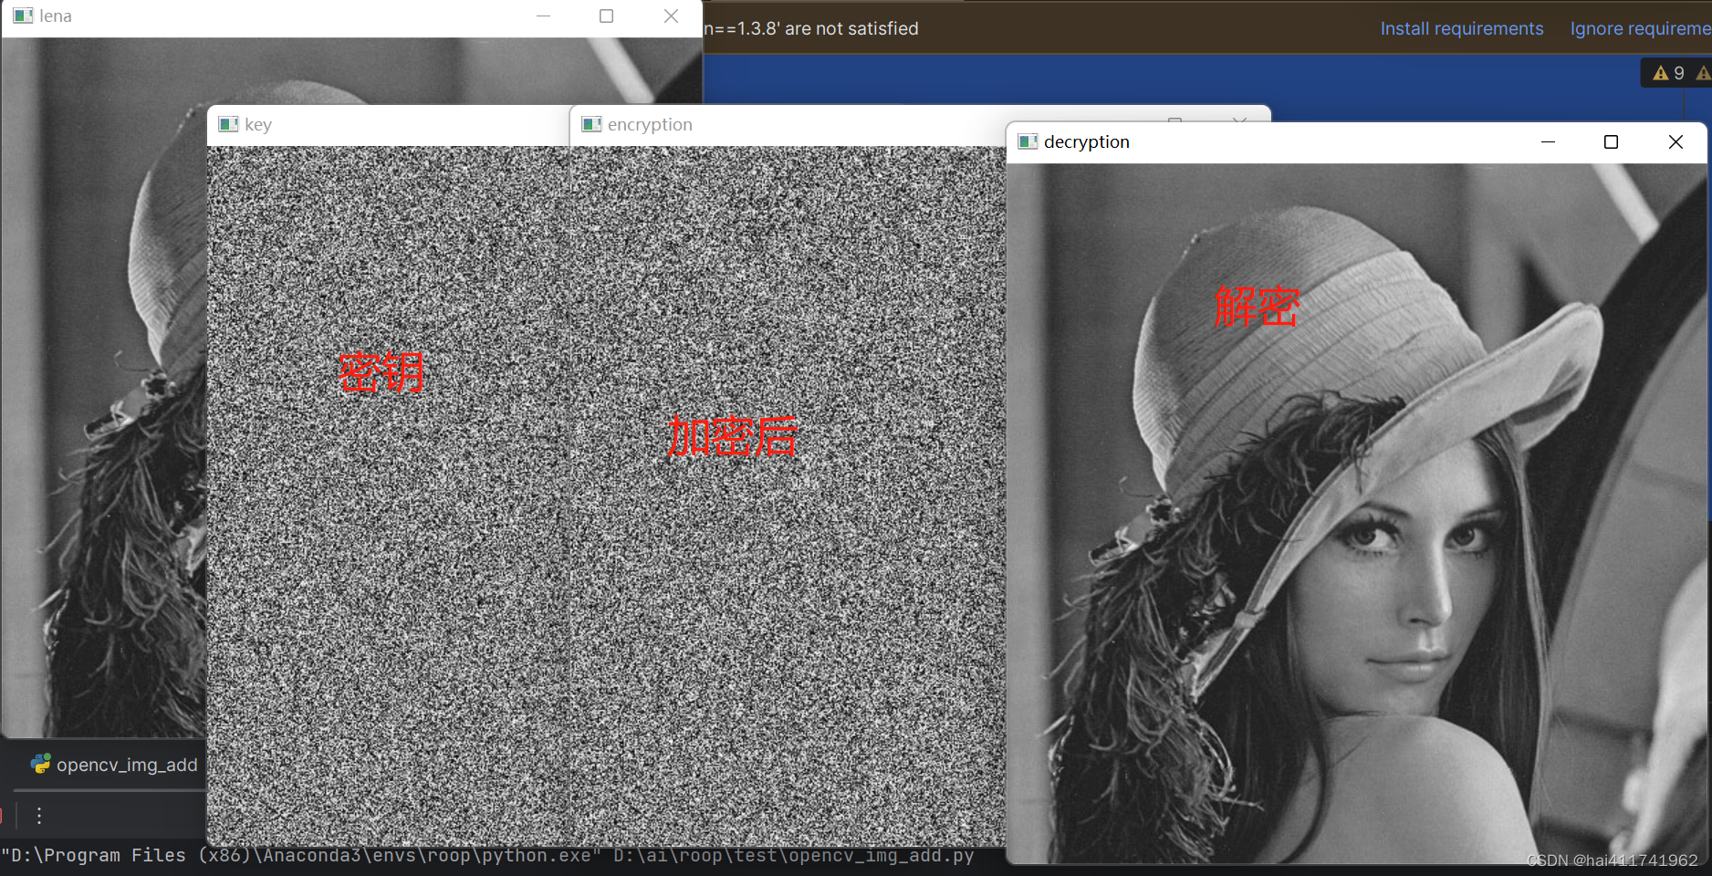This screenshot has height=876, width=1712.
Task: Click the noise image in encryption window
Action: click(x=788, y=496)
